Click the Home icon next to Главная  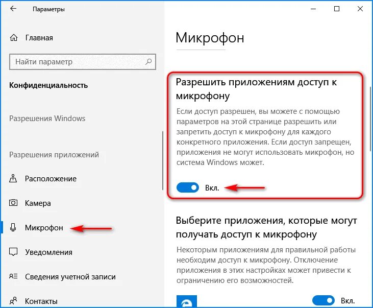(14, 38)
